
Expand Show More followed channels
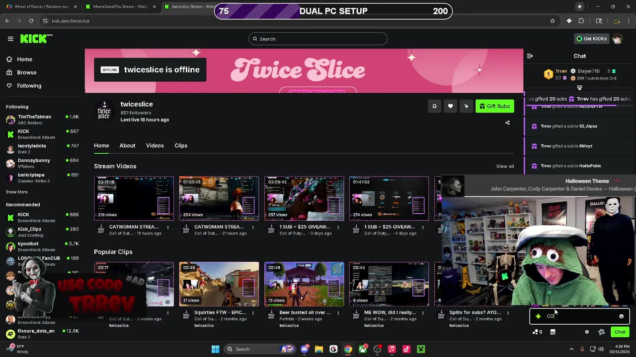click(x=17, y=192)
